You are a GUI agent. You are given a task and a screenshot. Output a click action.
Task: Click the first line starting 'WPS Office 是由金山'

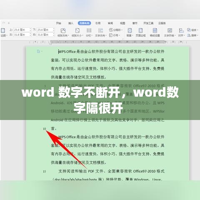click(x=111, y=52)
